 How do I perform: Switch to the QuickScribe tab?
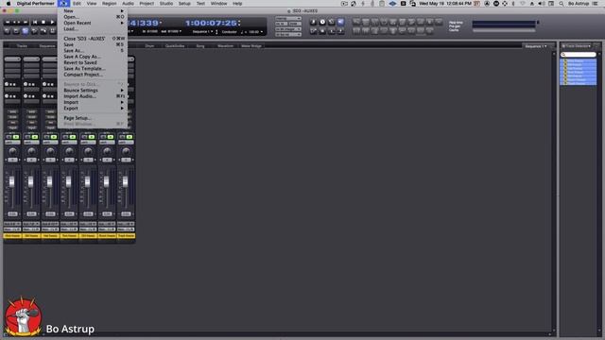[175, 46]
